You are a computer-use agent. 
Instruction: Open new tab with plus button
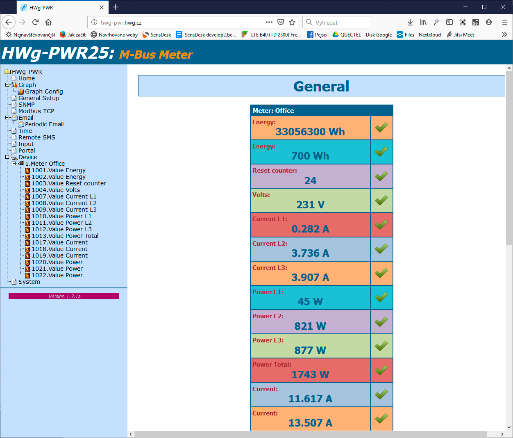point(116,7)
